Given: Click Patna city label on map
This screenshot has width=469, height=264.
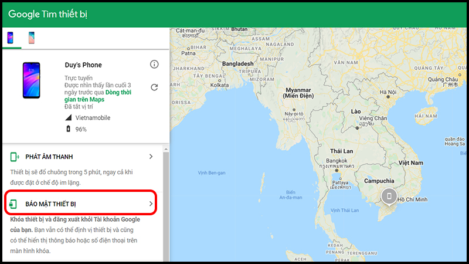Looking at the screenshot, I should (x=188, y=53).
